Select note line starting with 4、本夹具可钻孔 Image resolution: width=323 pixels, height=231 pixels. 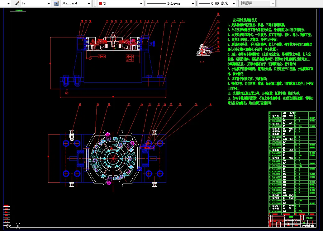[x=253, y=39]
